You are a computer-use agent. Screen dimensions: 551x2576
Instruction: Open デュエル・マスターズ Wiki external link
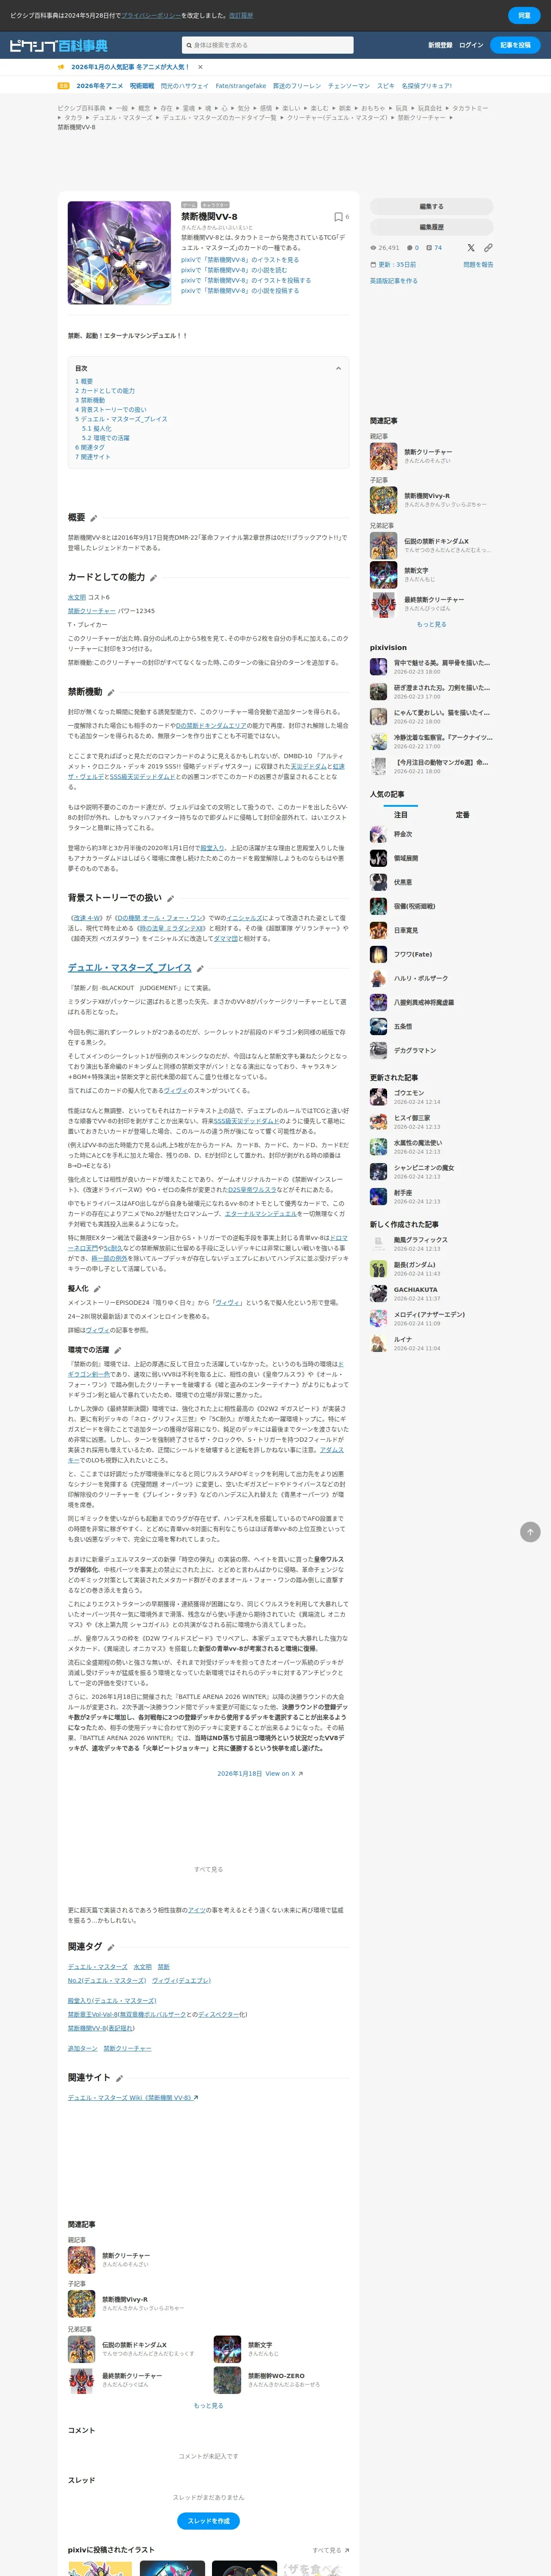[133, 2098]
